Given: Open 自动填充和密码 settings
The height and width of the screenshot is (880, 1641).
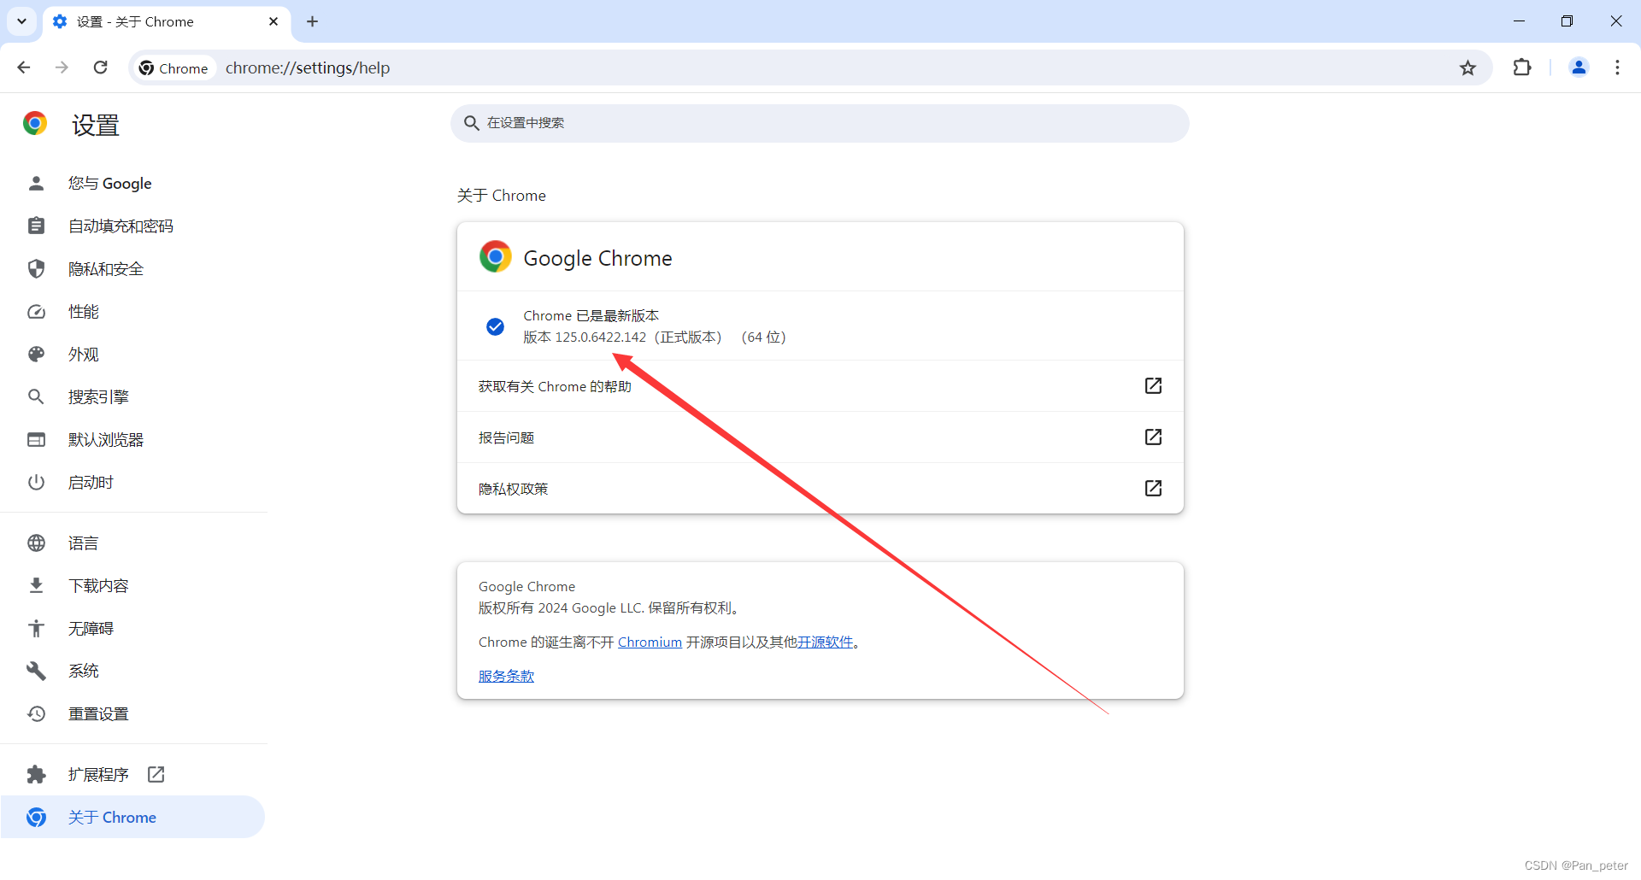Looking at the screenshot, I should [133, 226].
